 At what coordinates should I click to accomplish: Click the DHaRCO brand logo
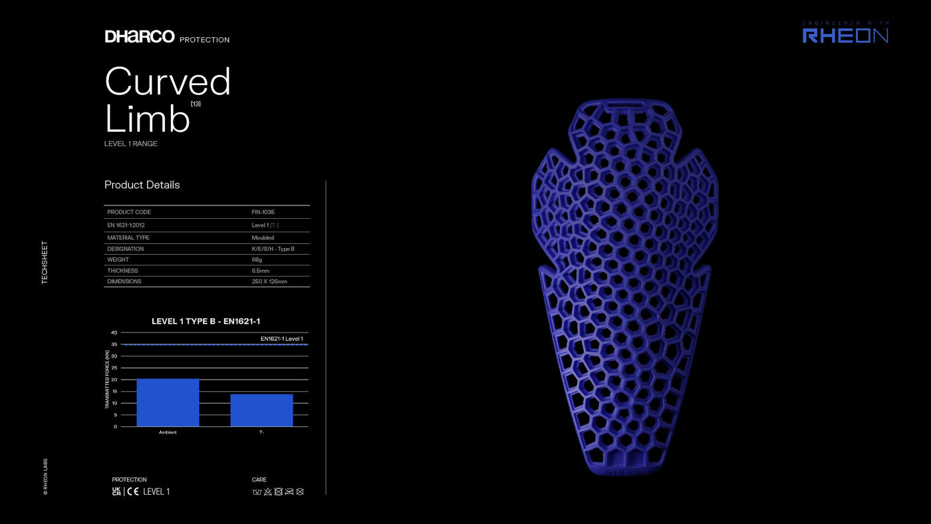140,37
